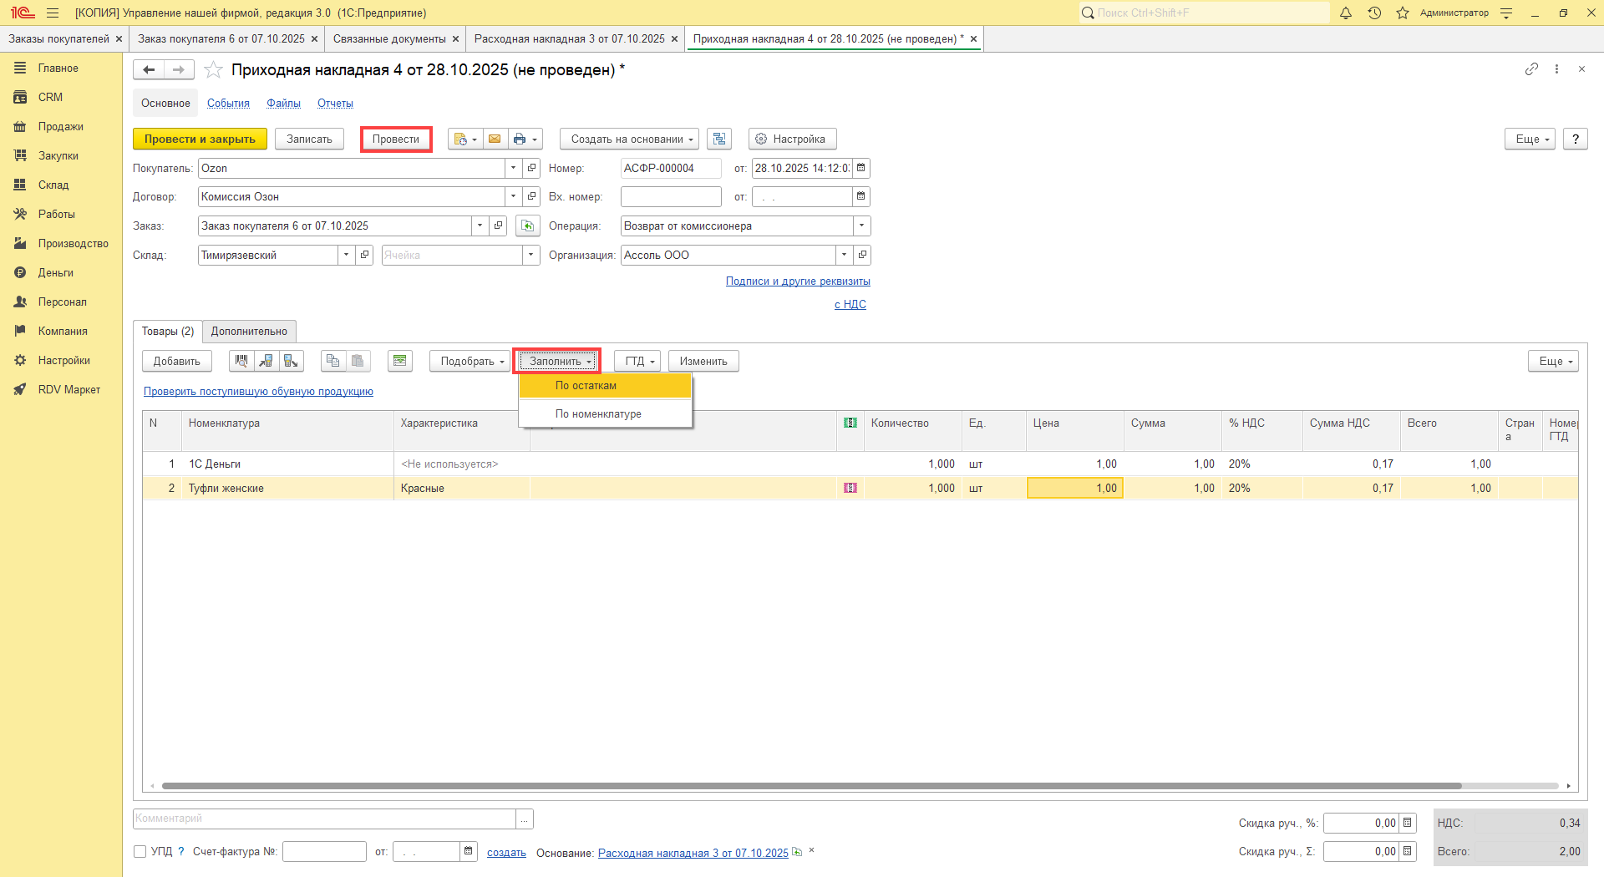Open the calendar for the incoming number date
The width and height of the screenshot is (1604, 877).
[861, 196]
